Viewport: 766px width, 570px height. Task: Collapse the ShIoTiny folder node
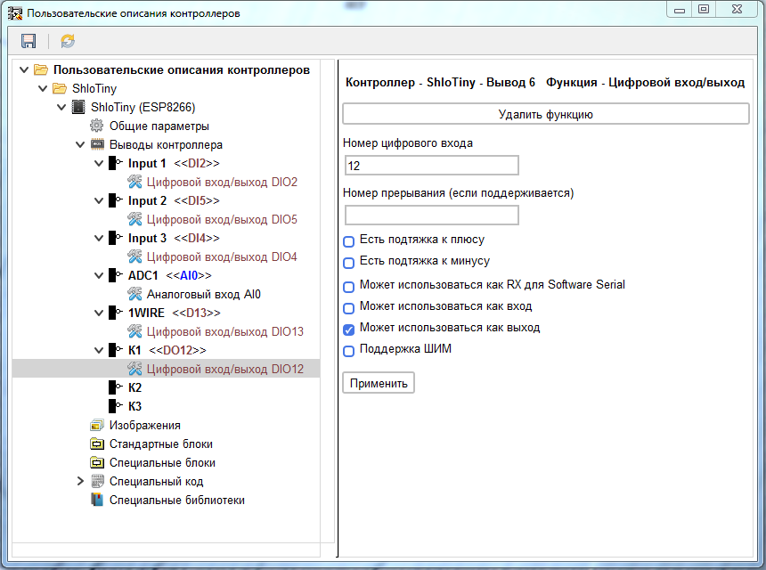43,88
